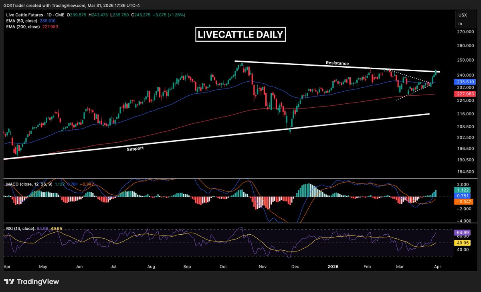Click the Oct label on time axis

pos(224,266)
